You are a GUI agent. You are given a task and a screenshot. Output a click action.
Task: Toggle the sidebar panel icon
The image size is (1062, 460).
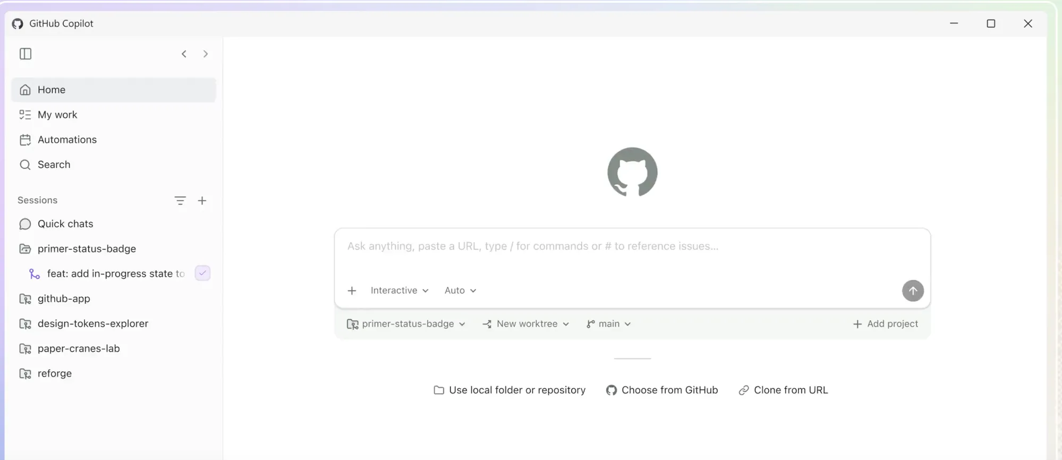pos(26,54)
